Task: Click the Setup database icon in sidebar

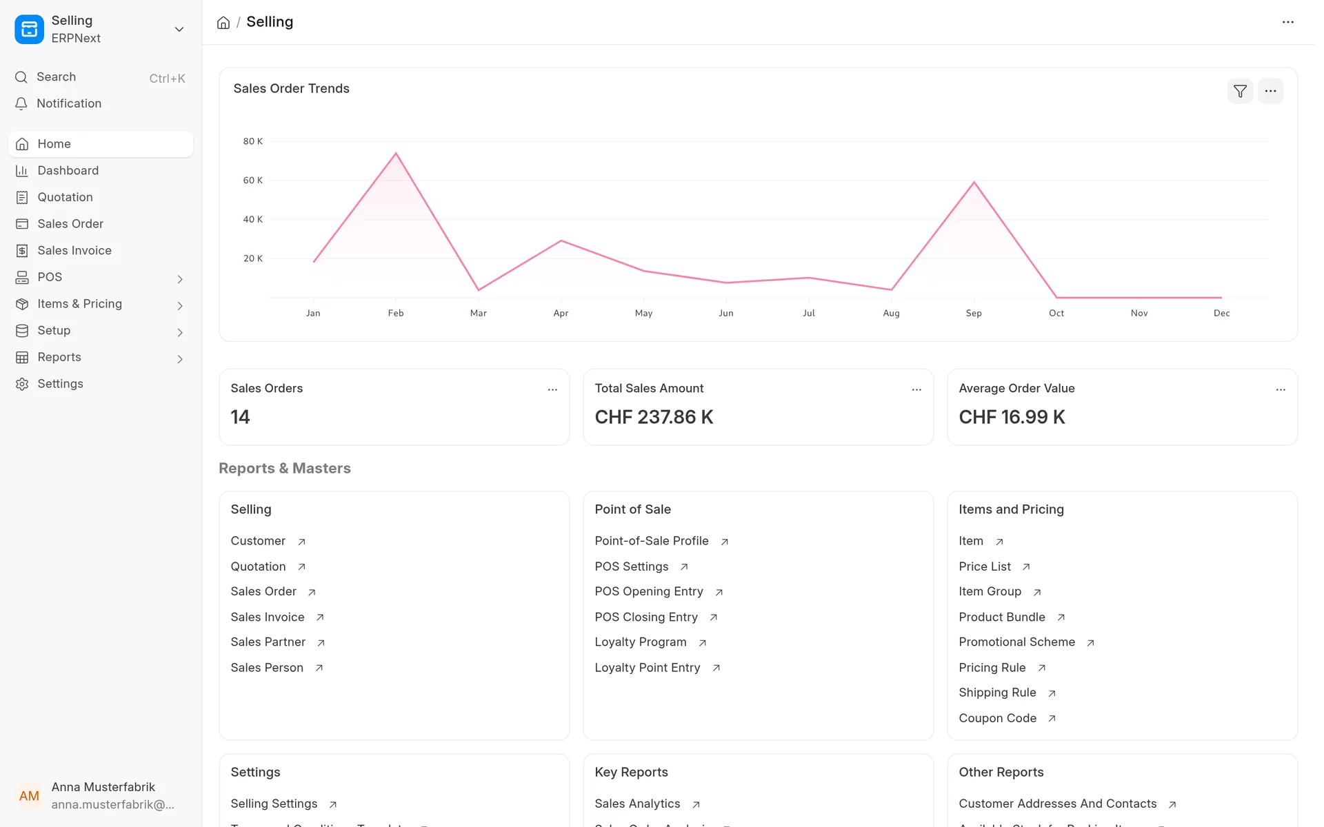Action: click(x=22, y=331)
